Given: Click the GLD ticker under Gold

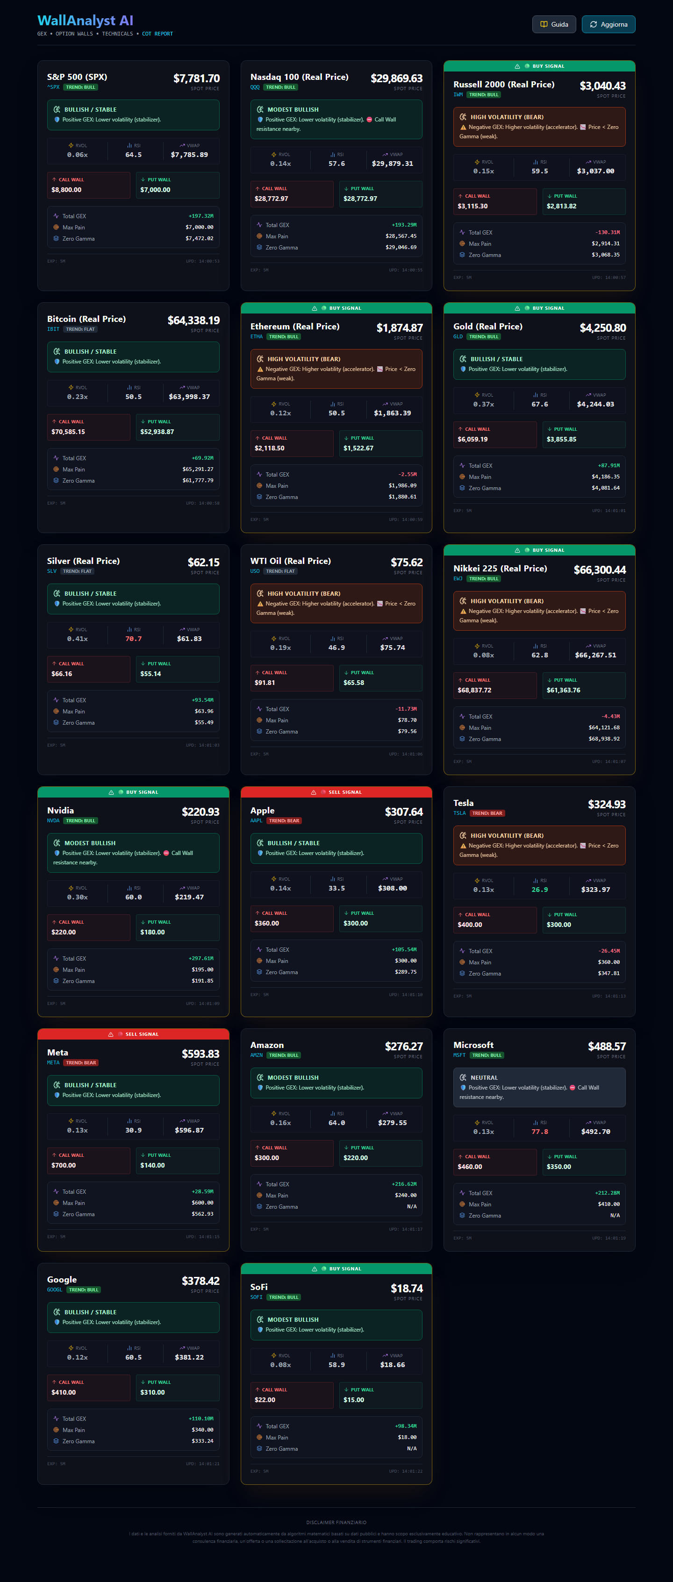Looking at the screenshot, I should [x=458, y=336].
